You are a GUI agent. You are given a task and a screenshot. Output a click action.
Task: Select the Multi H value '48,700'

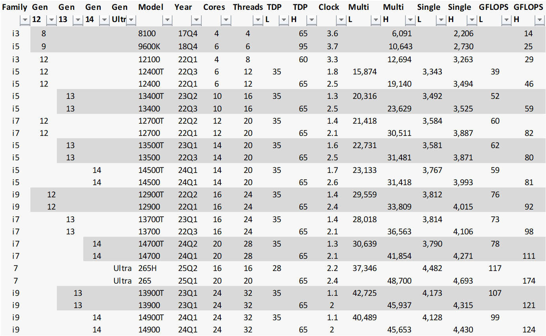[400, 281]
